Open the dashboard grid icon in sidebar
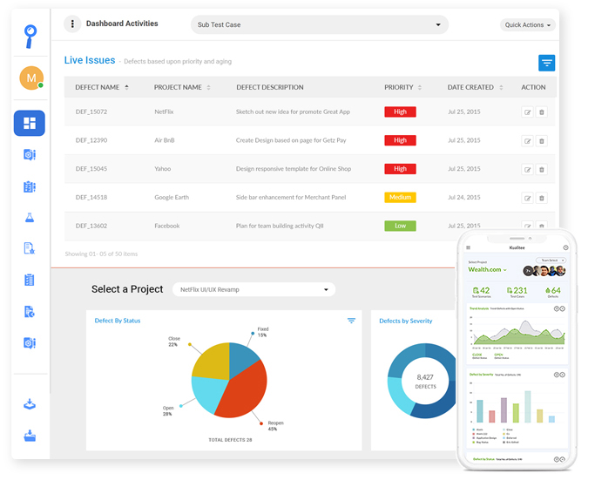The height and width of the screenshot is (487, 595). (x=30, y=123)
